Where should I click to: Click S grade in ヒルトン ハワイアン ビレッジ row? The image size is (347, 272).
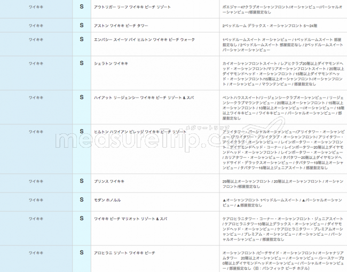(82, 131)
